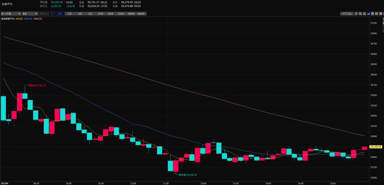Click the 54,245.54 current price axis label

376,147
